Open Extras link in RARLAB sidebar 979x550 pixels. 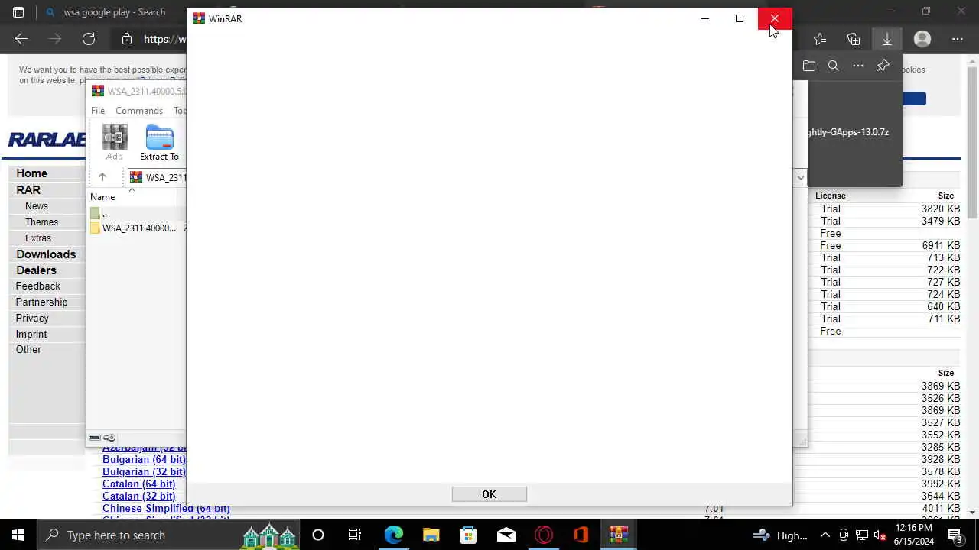pyautogui.click(x=38, y=238)
